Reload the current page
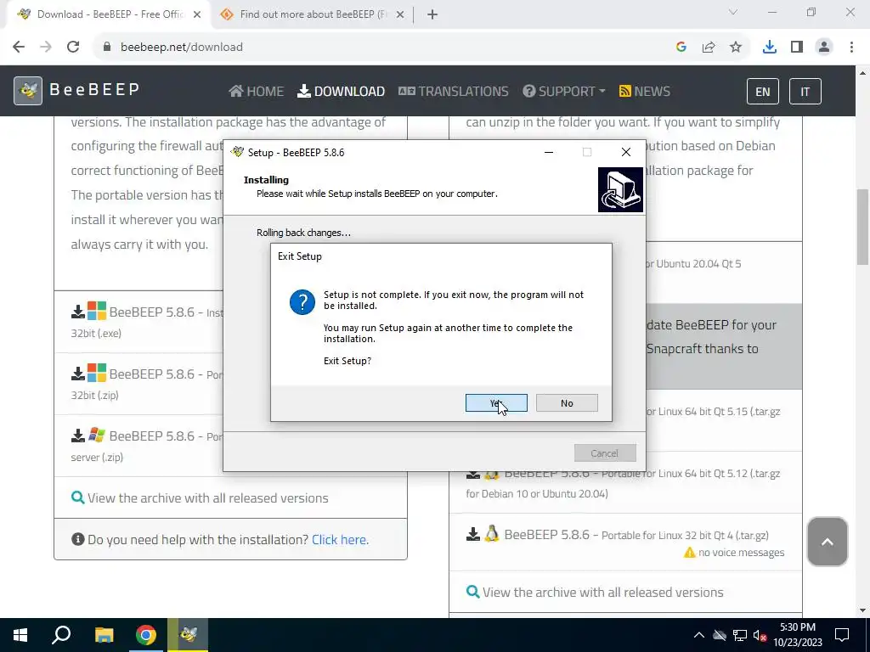 point(73,48)
